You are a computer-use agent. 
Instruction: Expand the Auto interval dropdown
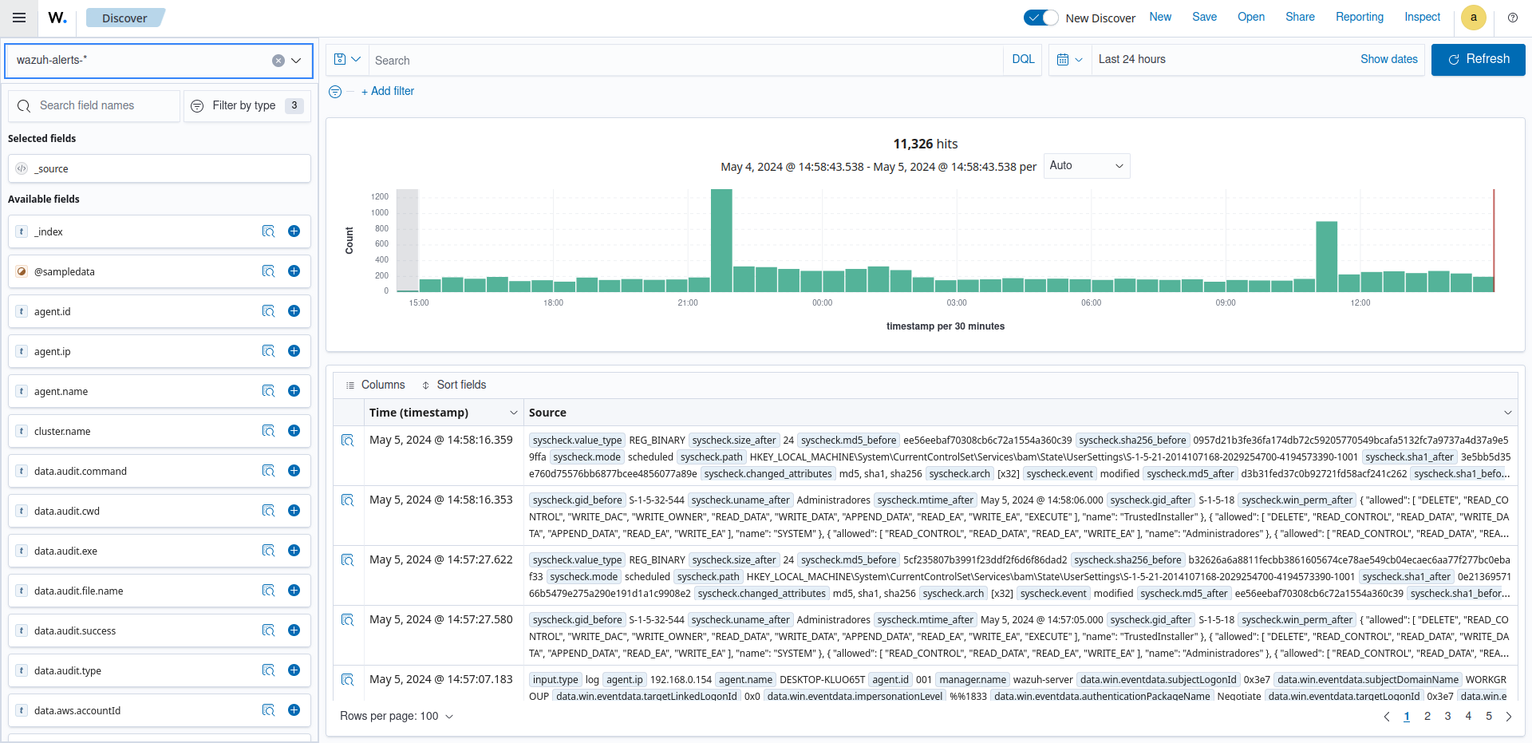point(1086,166)
